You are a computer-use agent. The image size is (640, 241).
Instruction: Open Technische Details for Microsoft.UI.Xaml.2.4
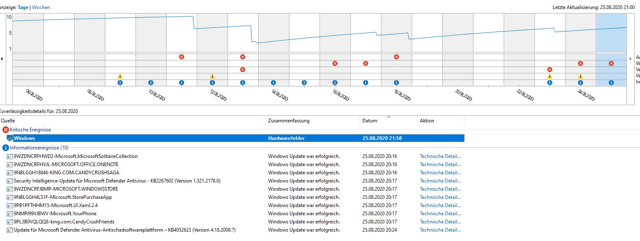coord(440,205)
